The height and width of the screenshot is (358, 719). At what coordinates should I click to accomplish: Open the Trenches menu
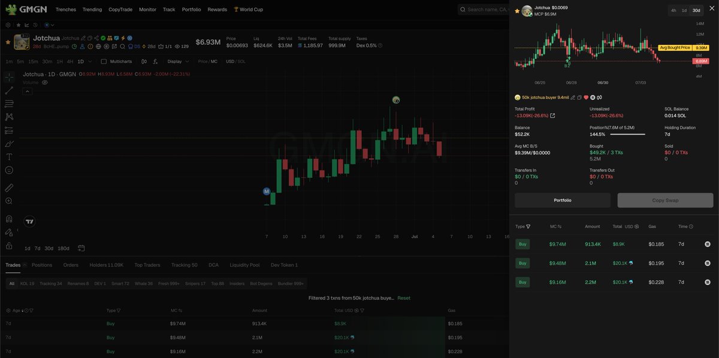[65, 10]
